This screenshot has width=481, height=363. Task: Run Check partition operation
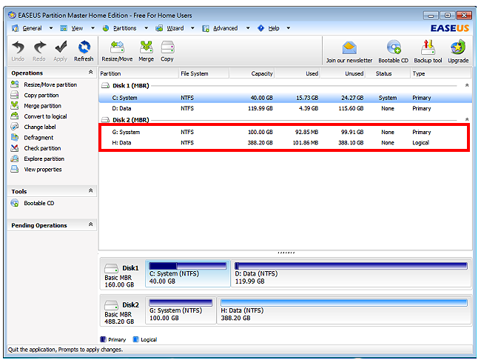coord(42,148)
